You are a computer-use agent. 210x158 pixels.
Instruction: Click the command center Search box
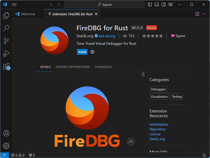point(104,4)
